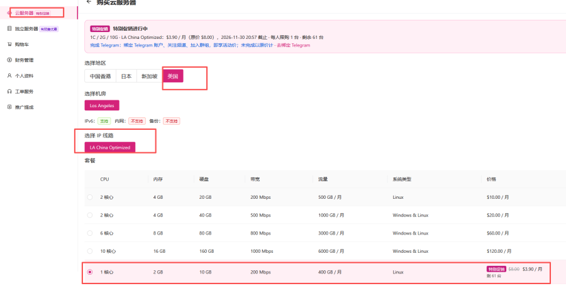Click the 硬盘 column header
Image resolution: width=566 pixels, height=291 pixels.
tap(204, 179)
